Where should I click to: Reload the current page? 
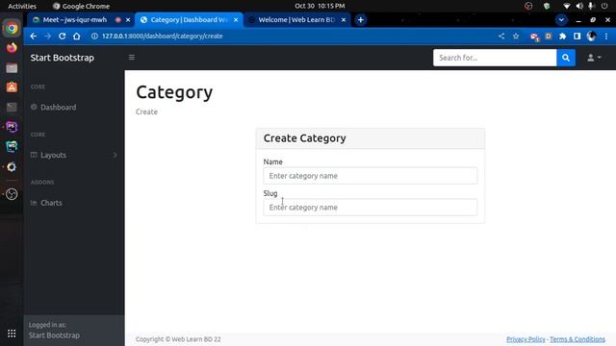(62, 37)
